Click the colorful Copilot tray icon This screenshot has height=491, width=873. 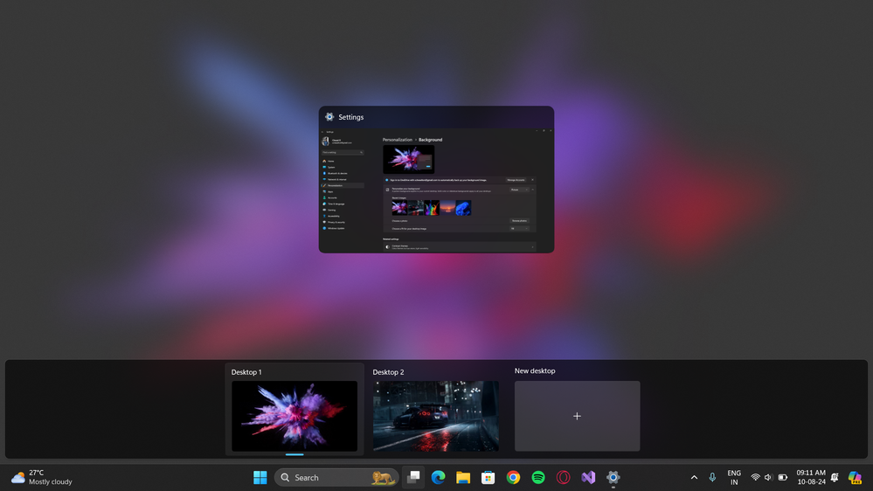click(x=855, y=477)
